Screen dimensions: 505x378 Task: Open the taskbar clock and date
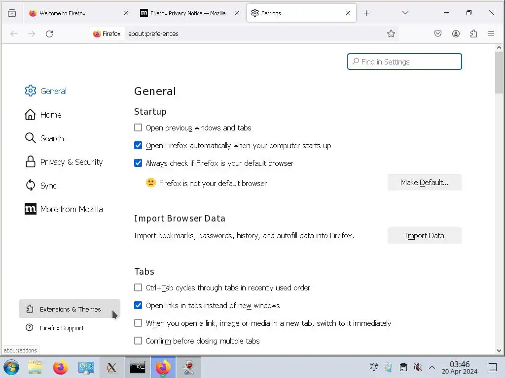tap(460, 367)
